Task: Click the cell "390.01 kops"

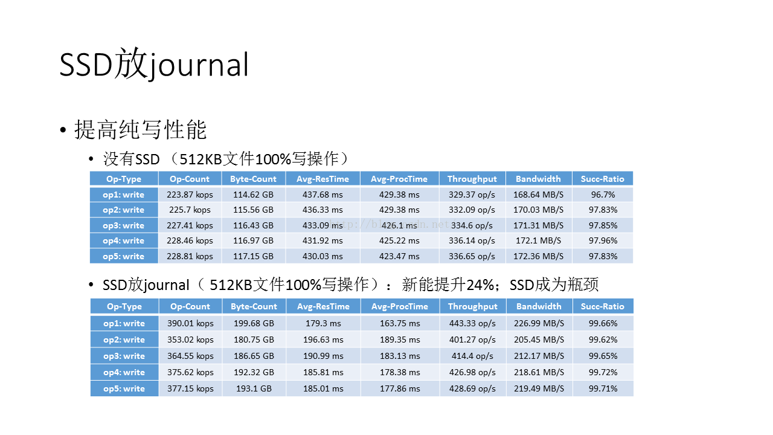Action: pyautogui.click(x=190, y=323)
